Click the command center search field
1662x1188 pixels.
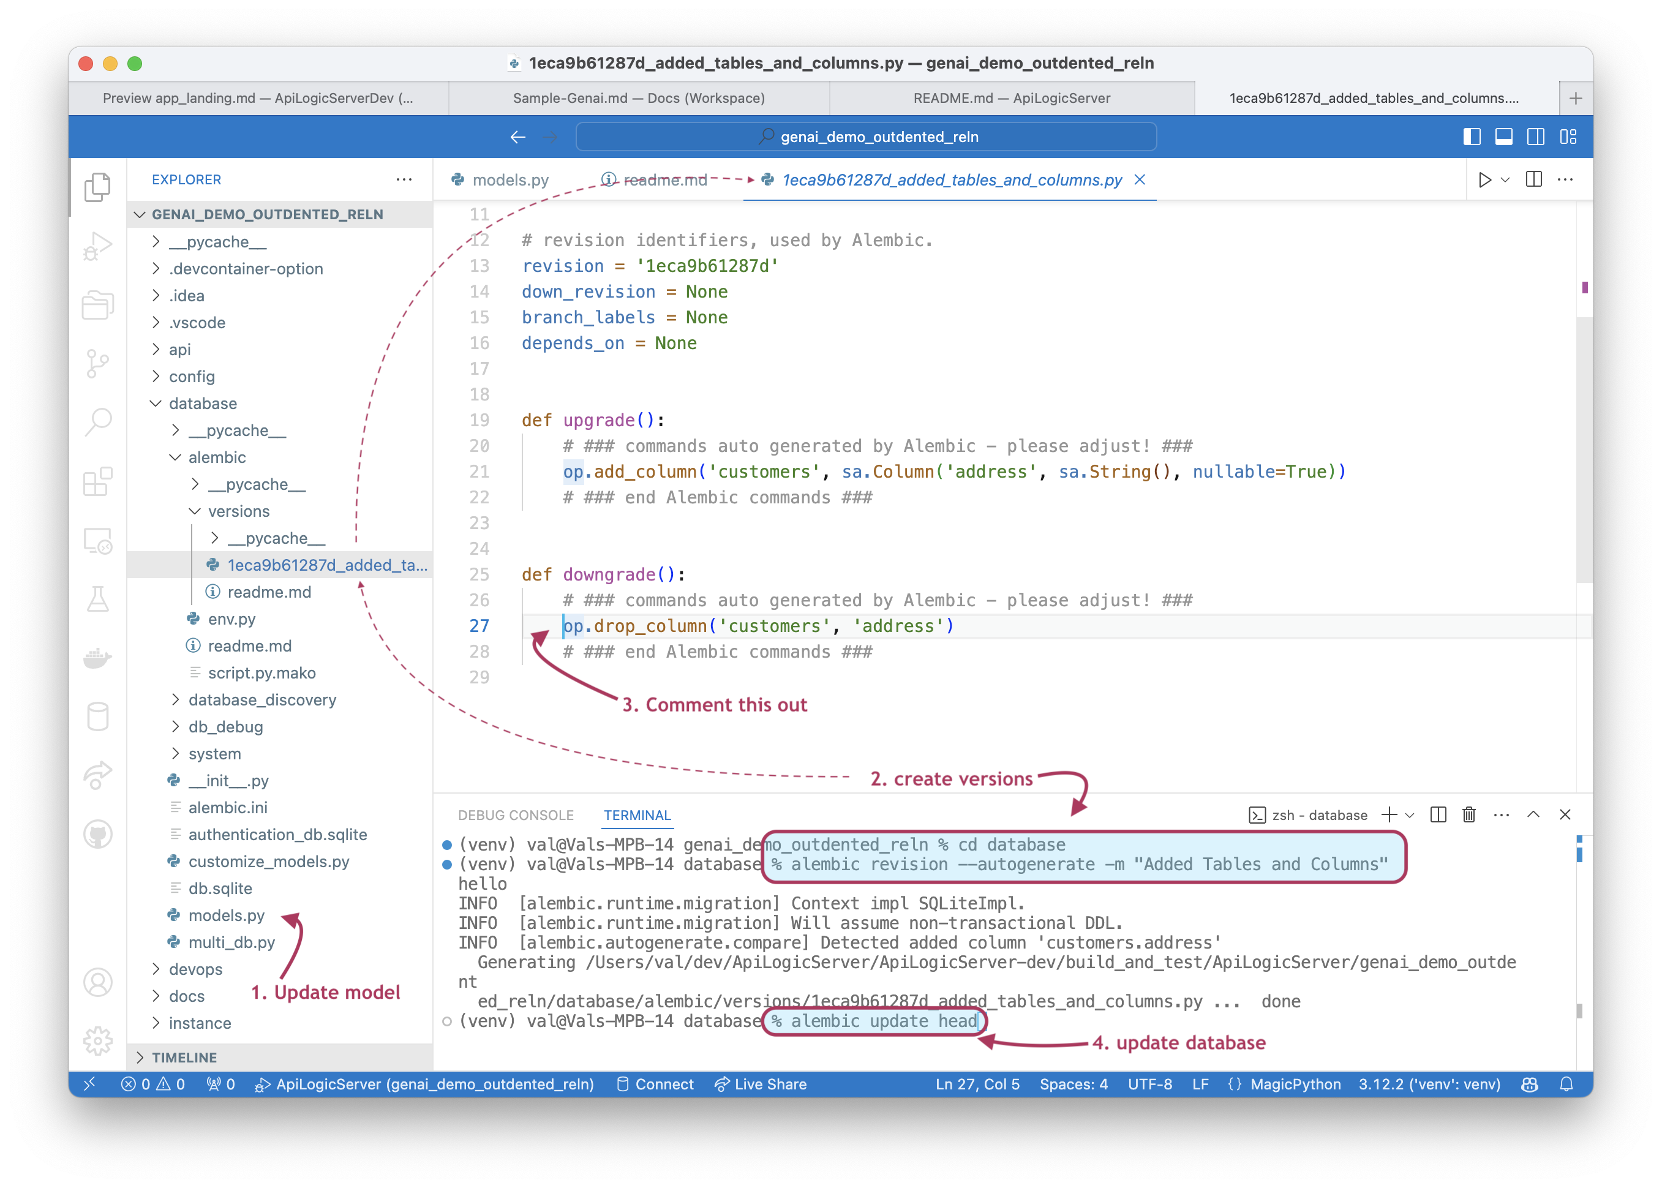click(866, 137)
